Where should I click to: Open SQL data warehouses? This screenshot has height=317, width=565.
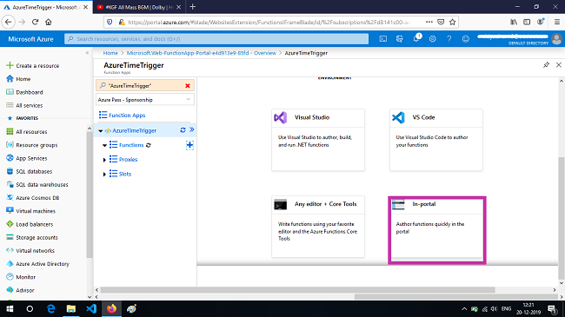pos(37,185)
